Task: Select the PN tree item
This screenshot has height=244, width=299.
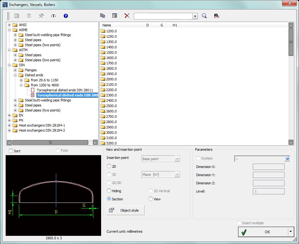Action: (x=21, y=120)
